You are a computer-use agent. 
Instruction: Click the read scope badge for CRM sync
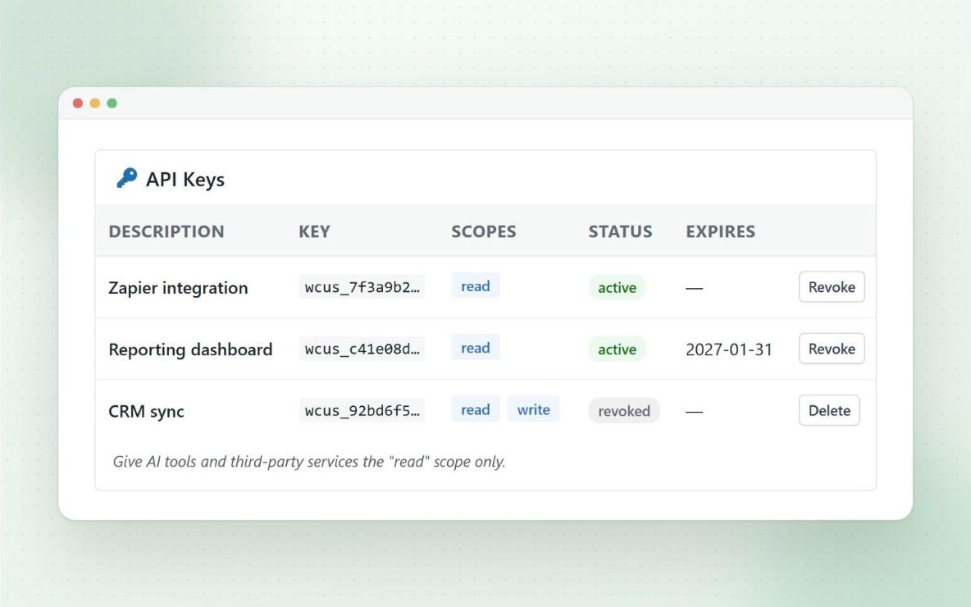coord(475,409)
